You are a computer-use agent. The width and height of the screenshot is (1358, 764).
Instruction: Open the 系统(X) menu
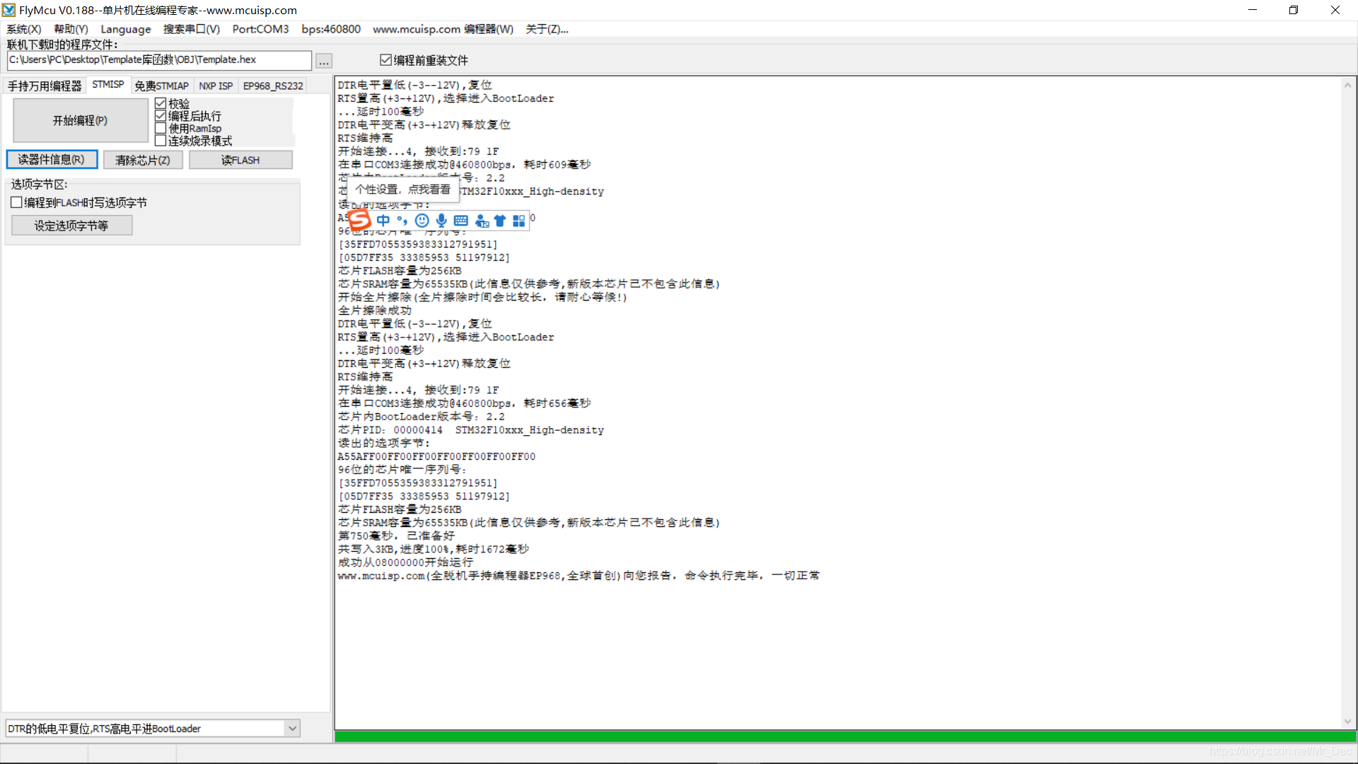(24, 29)
